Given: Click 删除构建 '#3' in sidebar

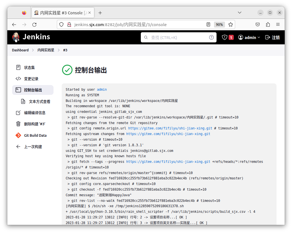Looking at the screenshot, I should [x=35, y=124].
